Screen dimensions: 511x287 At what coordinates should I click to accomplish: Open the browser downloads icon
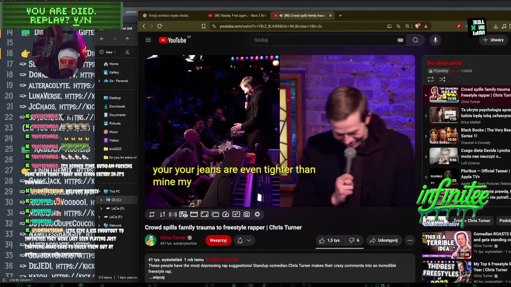point(495,26)
